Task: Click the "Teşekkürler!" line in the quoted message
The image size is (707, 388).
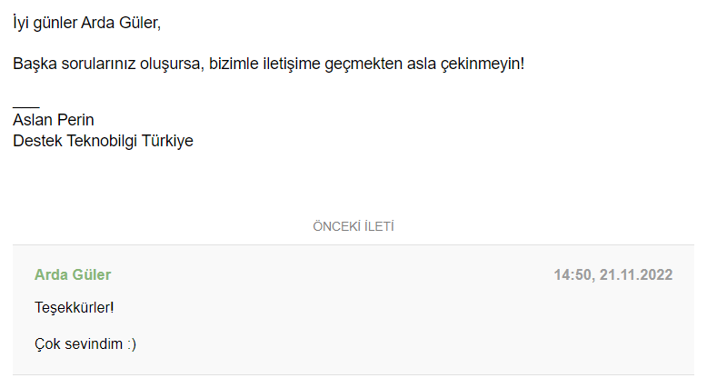Action: 74,308
